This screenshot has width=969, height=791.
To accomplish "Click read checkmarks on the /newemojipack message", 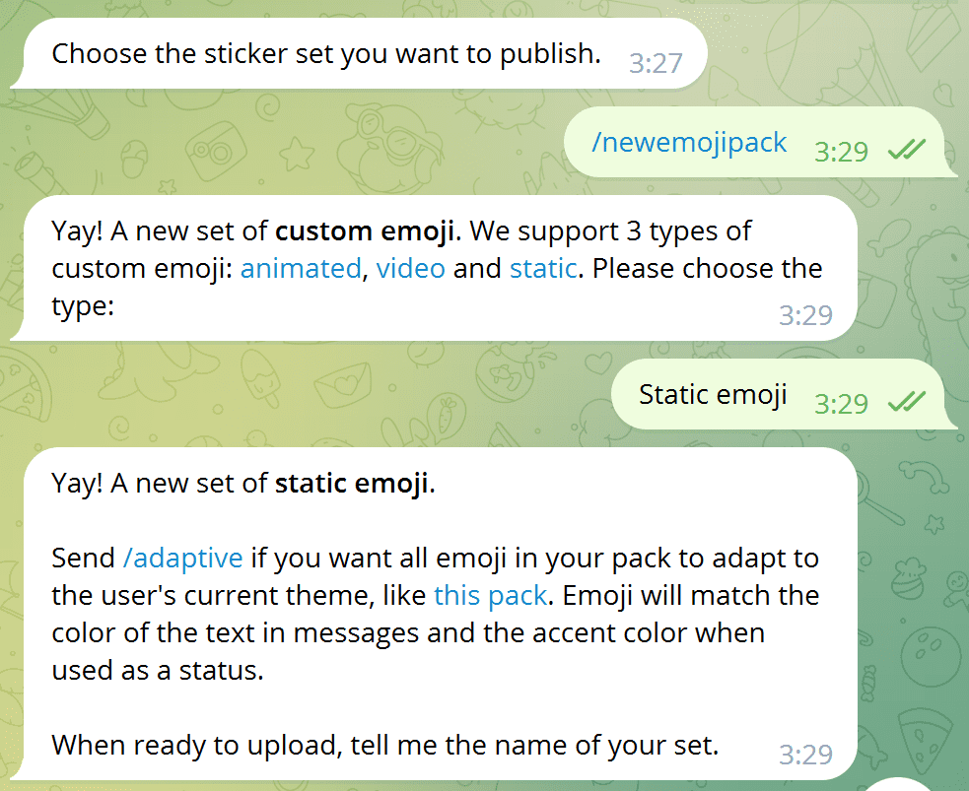I will click(906, 150).
